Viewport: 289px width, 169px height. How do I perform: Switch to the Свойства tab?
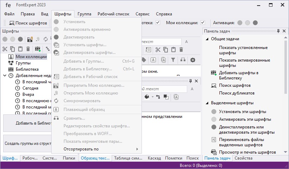[x=243, y=158]
